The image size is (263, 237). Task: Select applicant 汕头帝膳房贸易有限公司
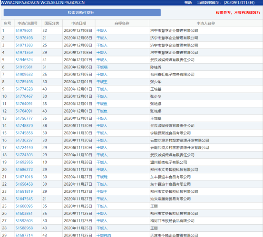[x=170, y=199]
